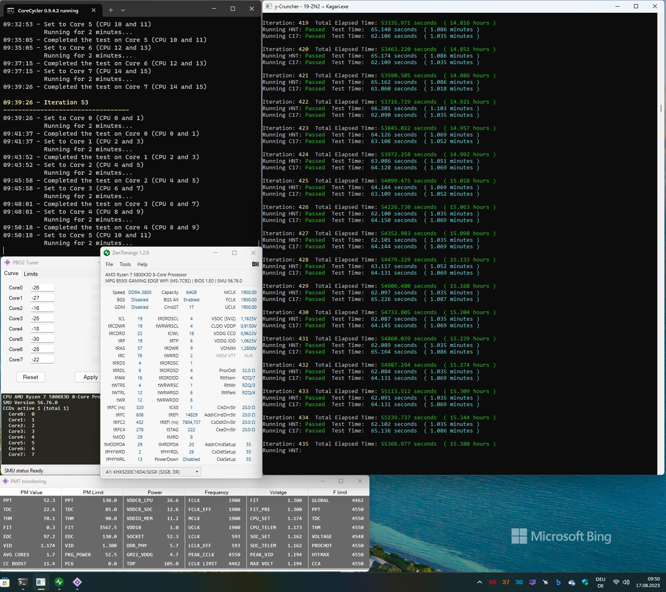Click the monitor tray icon showing 60
Image resolution: width=666 pixels, height=592 pixels.
[x=532, y=582]
